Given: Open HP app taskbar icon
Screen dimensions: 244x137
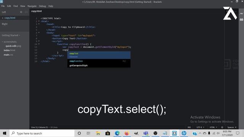Looking at the screenshot, I should coord(184,133).
